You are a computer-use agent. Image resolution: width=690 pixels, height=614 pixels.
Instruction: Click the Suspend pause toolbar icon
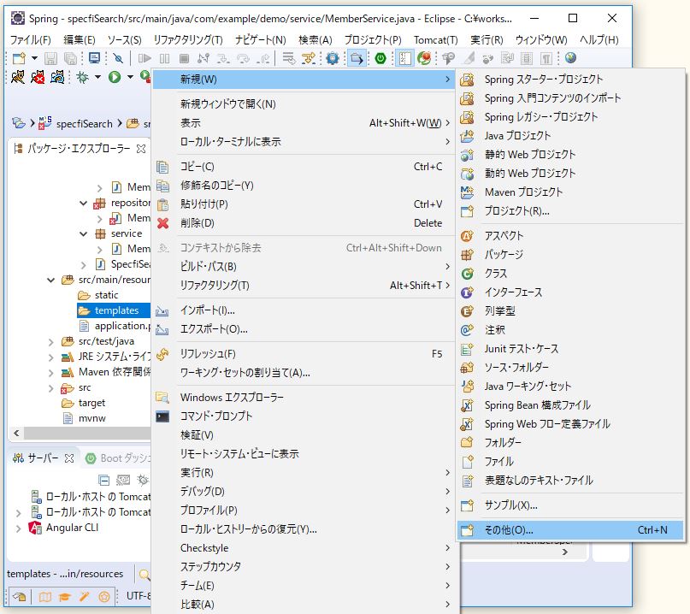coord(164,58)
